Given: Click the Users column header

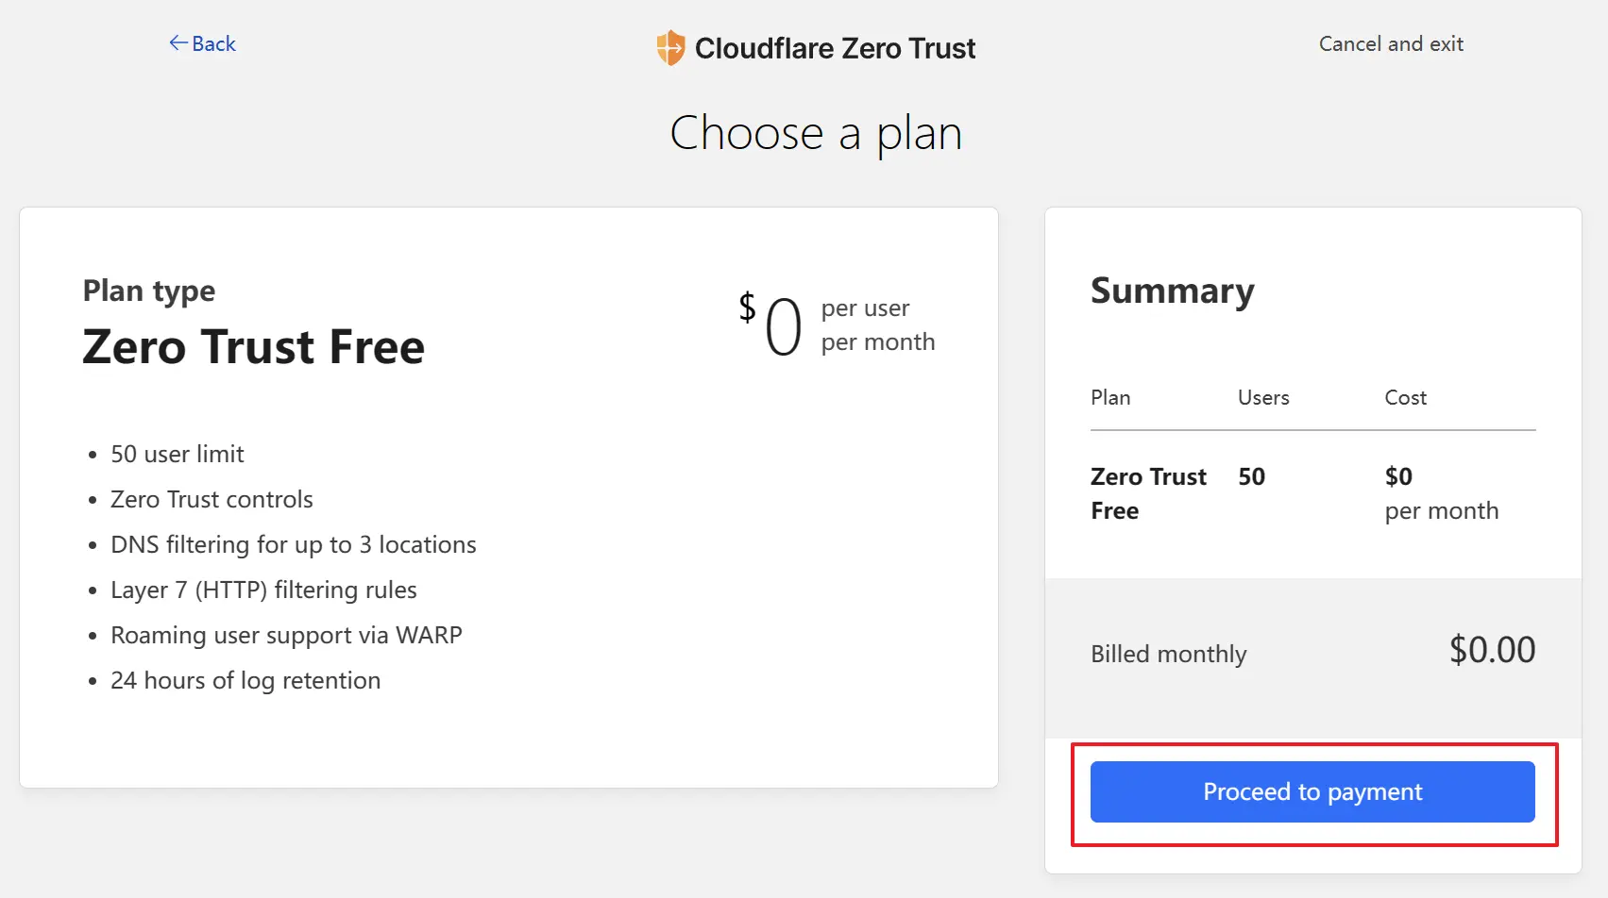Looking at the screenshot, I should click(x=1263, y=397).
